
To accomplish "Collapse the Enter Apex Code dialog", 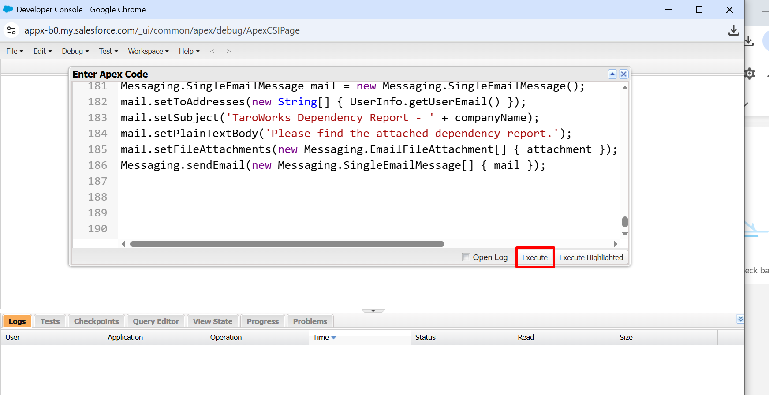I will pyautogui.click(x=612, y=74).
